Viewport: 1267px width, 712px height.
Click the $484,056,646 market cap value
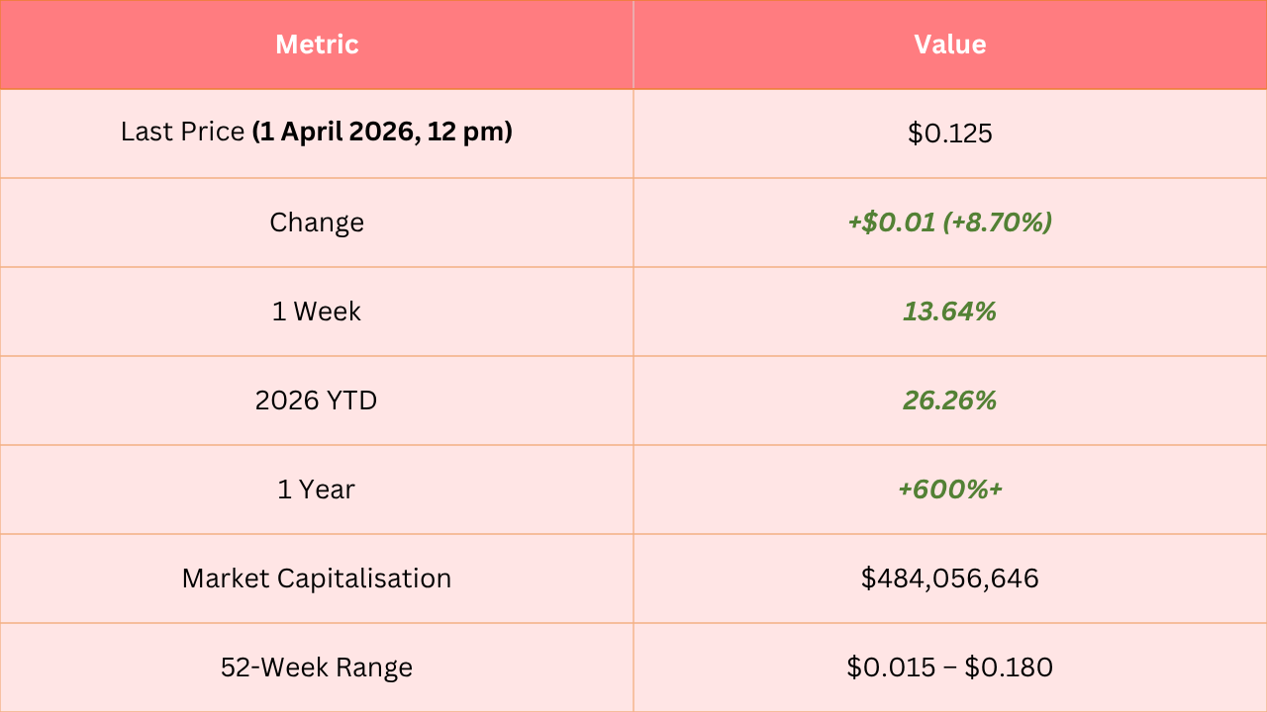(950, 578)
